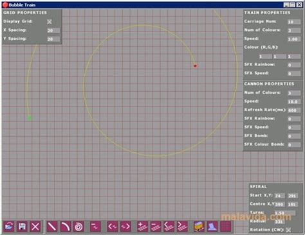Screen dimensions: 305x235
Task: Toggle the Rotation (CW) checkbox
Action: [288, 230]
